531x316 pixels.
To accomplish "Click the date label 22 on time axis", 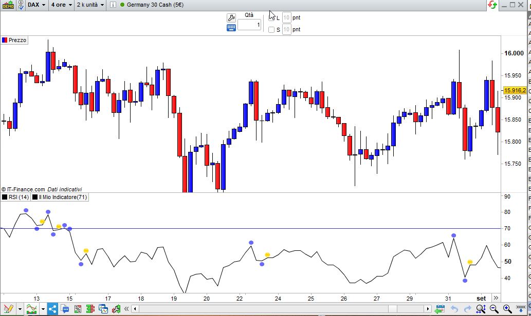I will [x=240, y=299].
